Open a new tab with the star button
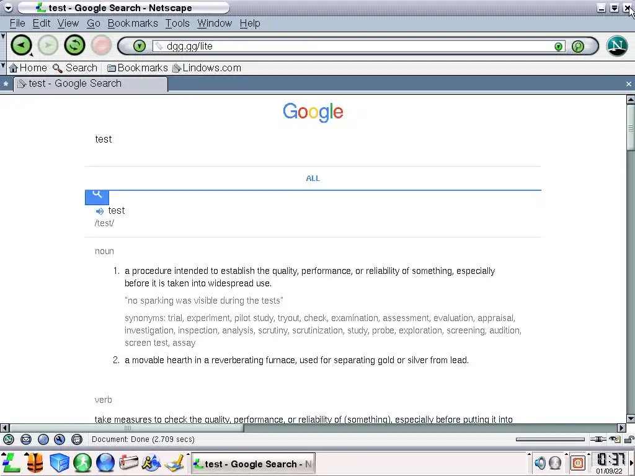Viewport: 635px width, 476px height. (x=6, y=84)
